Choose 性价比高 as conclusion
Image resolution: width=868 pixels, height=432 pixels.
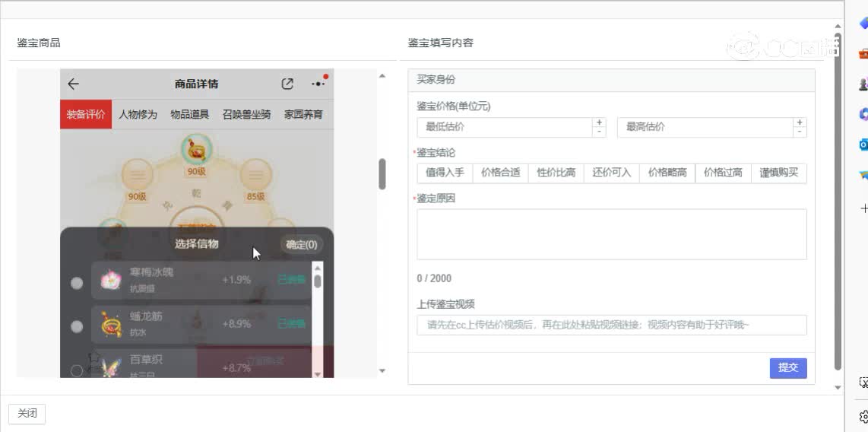(556, 173)
